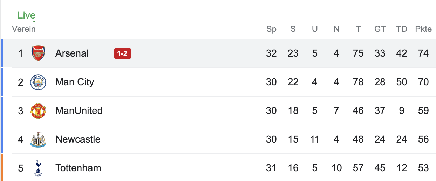Click the Arsenal club crest
The width and height of the screenshot is (436, 181).
[38, 53]
